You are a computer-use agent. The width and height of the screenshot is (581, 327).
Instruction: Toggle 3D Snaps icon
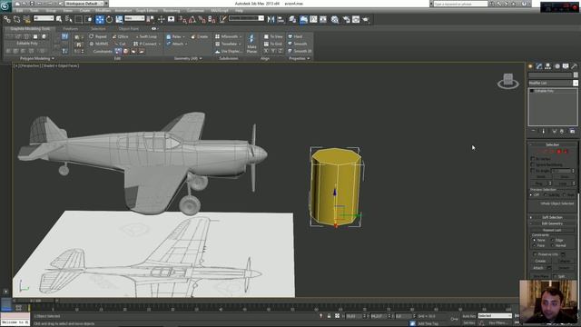pos(182,19)
